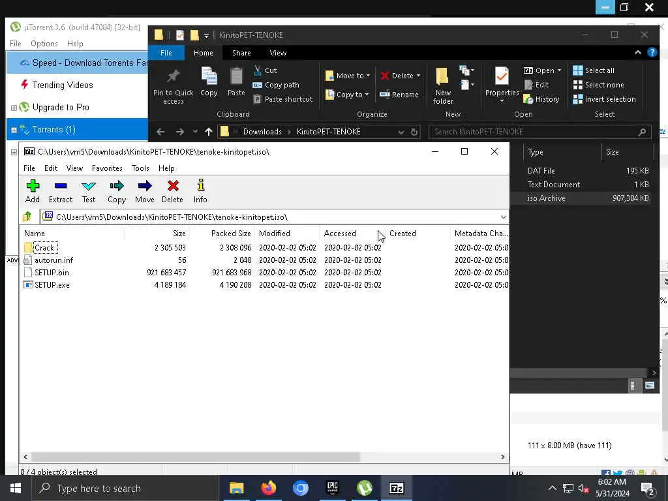Image resolution: width=668 pixels, height=501 pixels.
Task: Open History in Explorer ribbon
Action: click(x=541, y=99)
